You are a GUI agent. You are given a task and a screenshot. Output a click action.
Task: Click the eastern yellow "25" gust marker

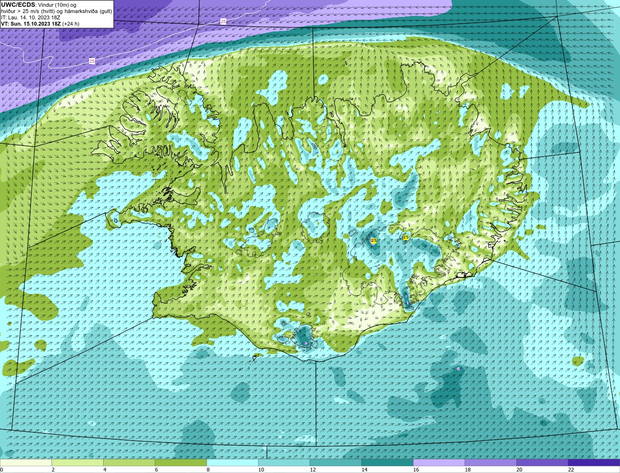(x=406, y=237)
